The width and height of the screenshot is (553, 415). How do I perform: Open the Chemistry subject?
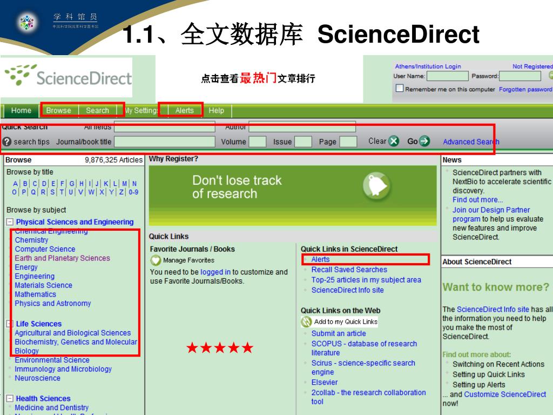coord(31,240)
